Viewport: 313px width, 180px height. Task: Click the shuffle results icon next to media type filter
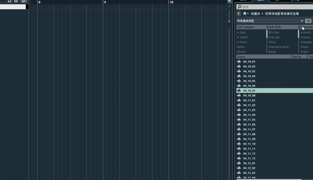[308, 21]
